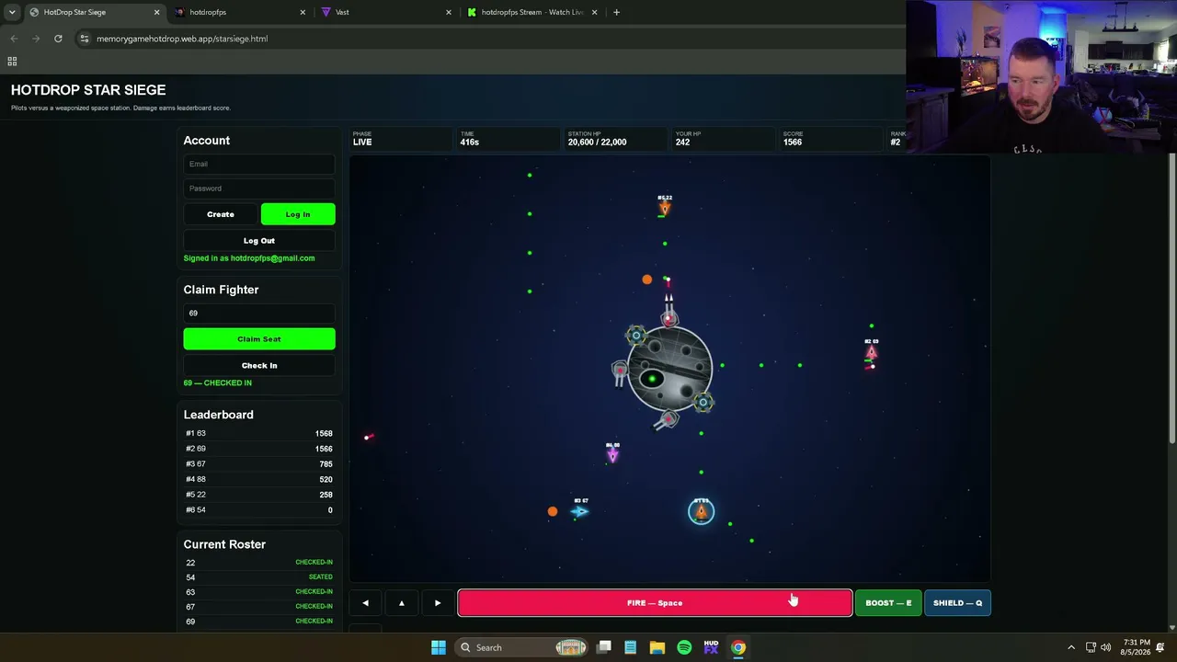The height and width of the screenshot is (662, 1177).
Task: Switch to the Vast browser tab
Action: click(x=381, y=12)
